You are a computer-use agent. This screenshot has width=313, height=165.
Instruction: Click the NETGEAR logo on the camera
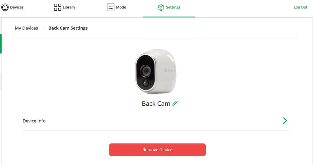[169, 70]
